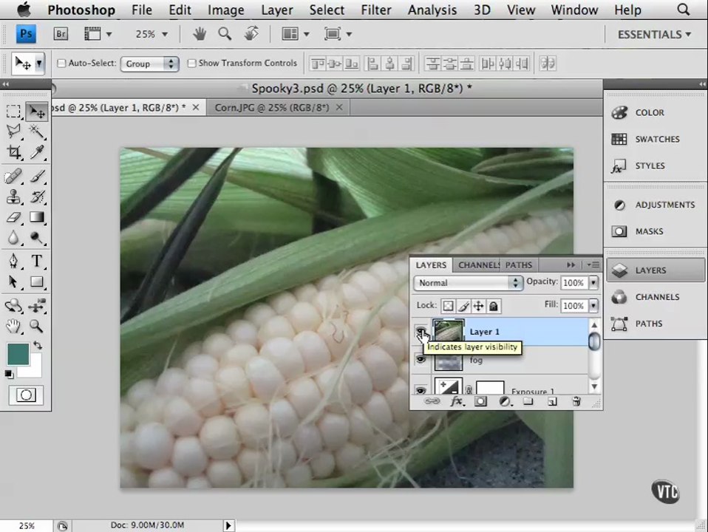Viewport: 708px width, 532px height.
Task: Open the Image menu
Action: (x=225, y=10)
